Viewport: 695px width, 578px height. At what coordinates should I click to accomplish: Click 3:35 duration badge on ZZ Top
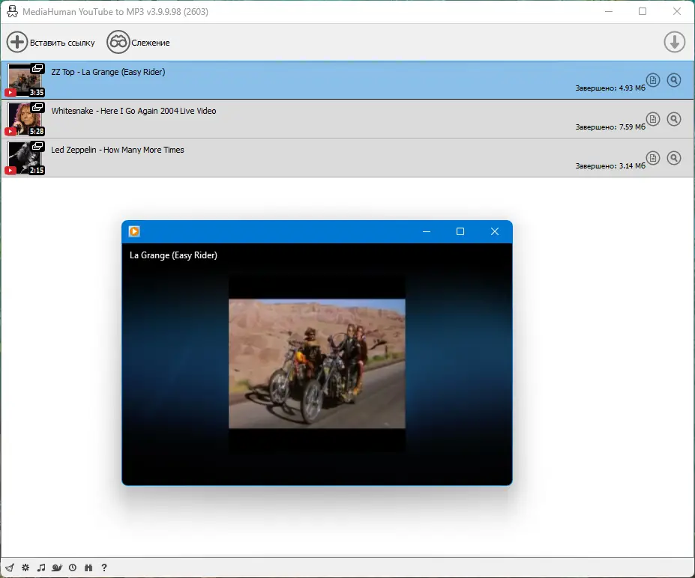pos(36,93)
